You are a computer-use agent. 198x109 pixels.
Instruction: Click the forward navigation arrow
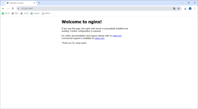point(8,9)
